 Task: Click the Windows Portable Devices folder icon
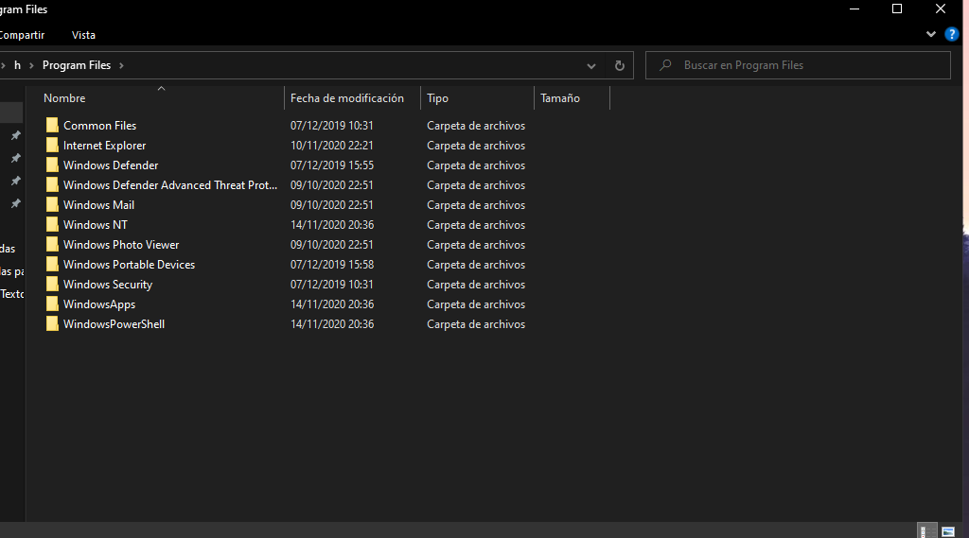pyautogui.click(x=53, y=265)
